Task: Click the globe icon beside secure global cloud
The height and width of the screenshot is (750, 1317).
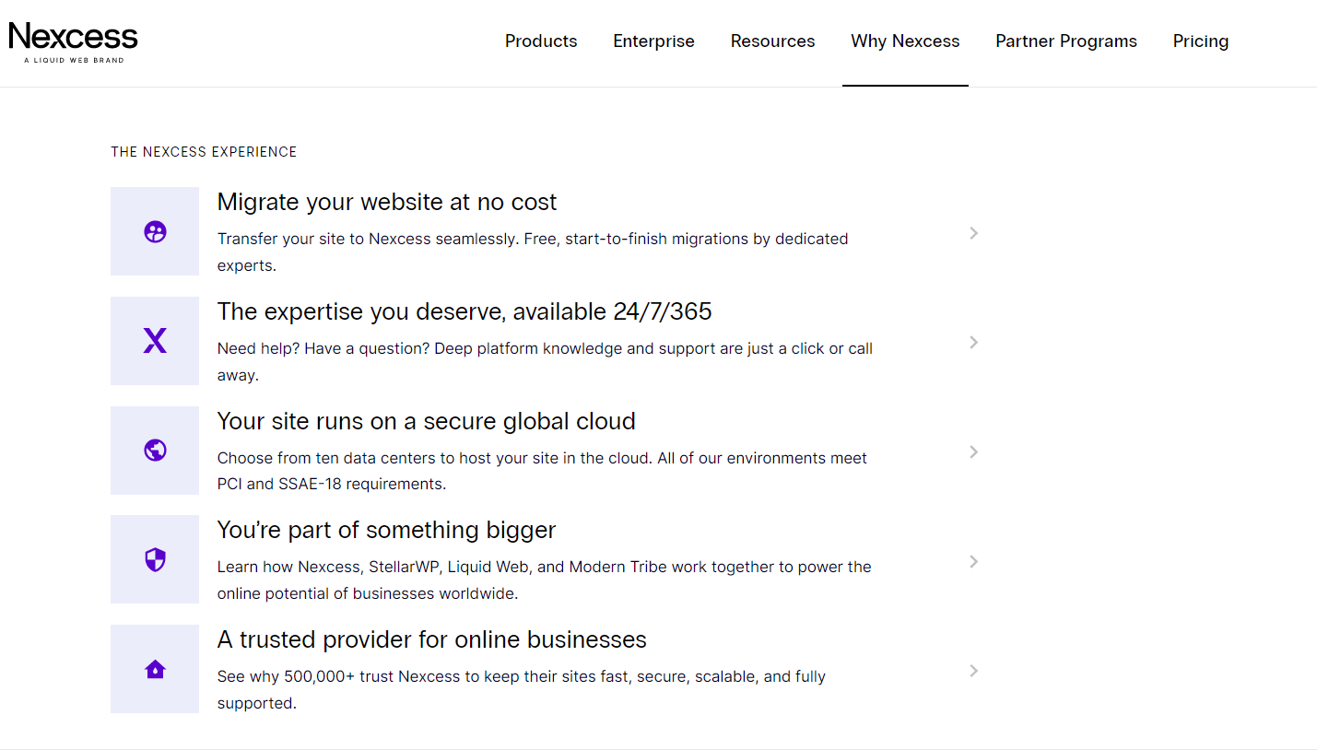Action: pos(155,451)
